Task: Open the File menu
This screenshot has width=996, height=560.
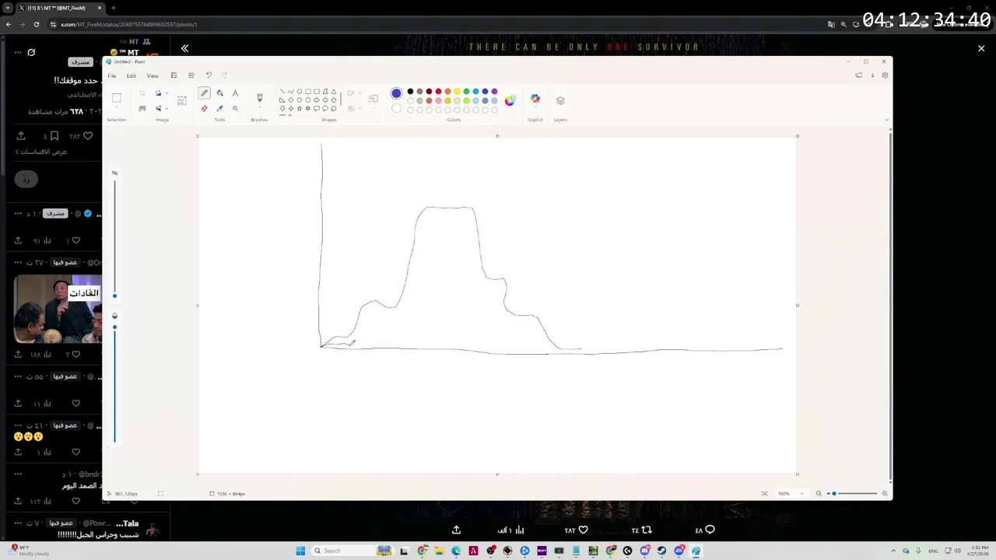Action: (112, 75)
